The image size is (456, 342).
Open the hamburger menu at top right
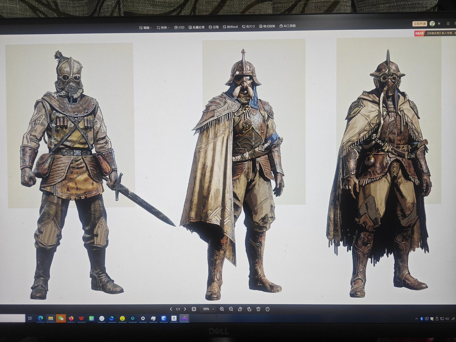[x=448, y=24]
